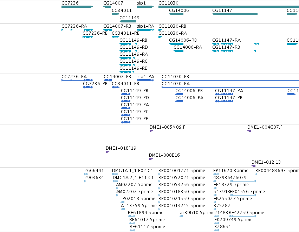
Task: Open the CG11147-RA transcript label
Action: click(227, 40)
